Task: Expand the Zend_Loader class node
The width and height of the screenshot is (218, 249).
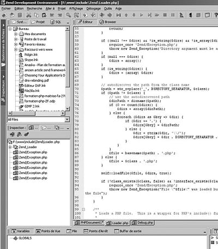Action: (10, 147)
